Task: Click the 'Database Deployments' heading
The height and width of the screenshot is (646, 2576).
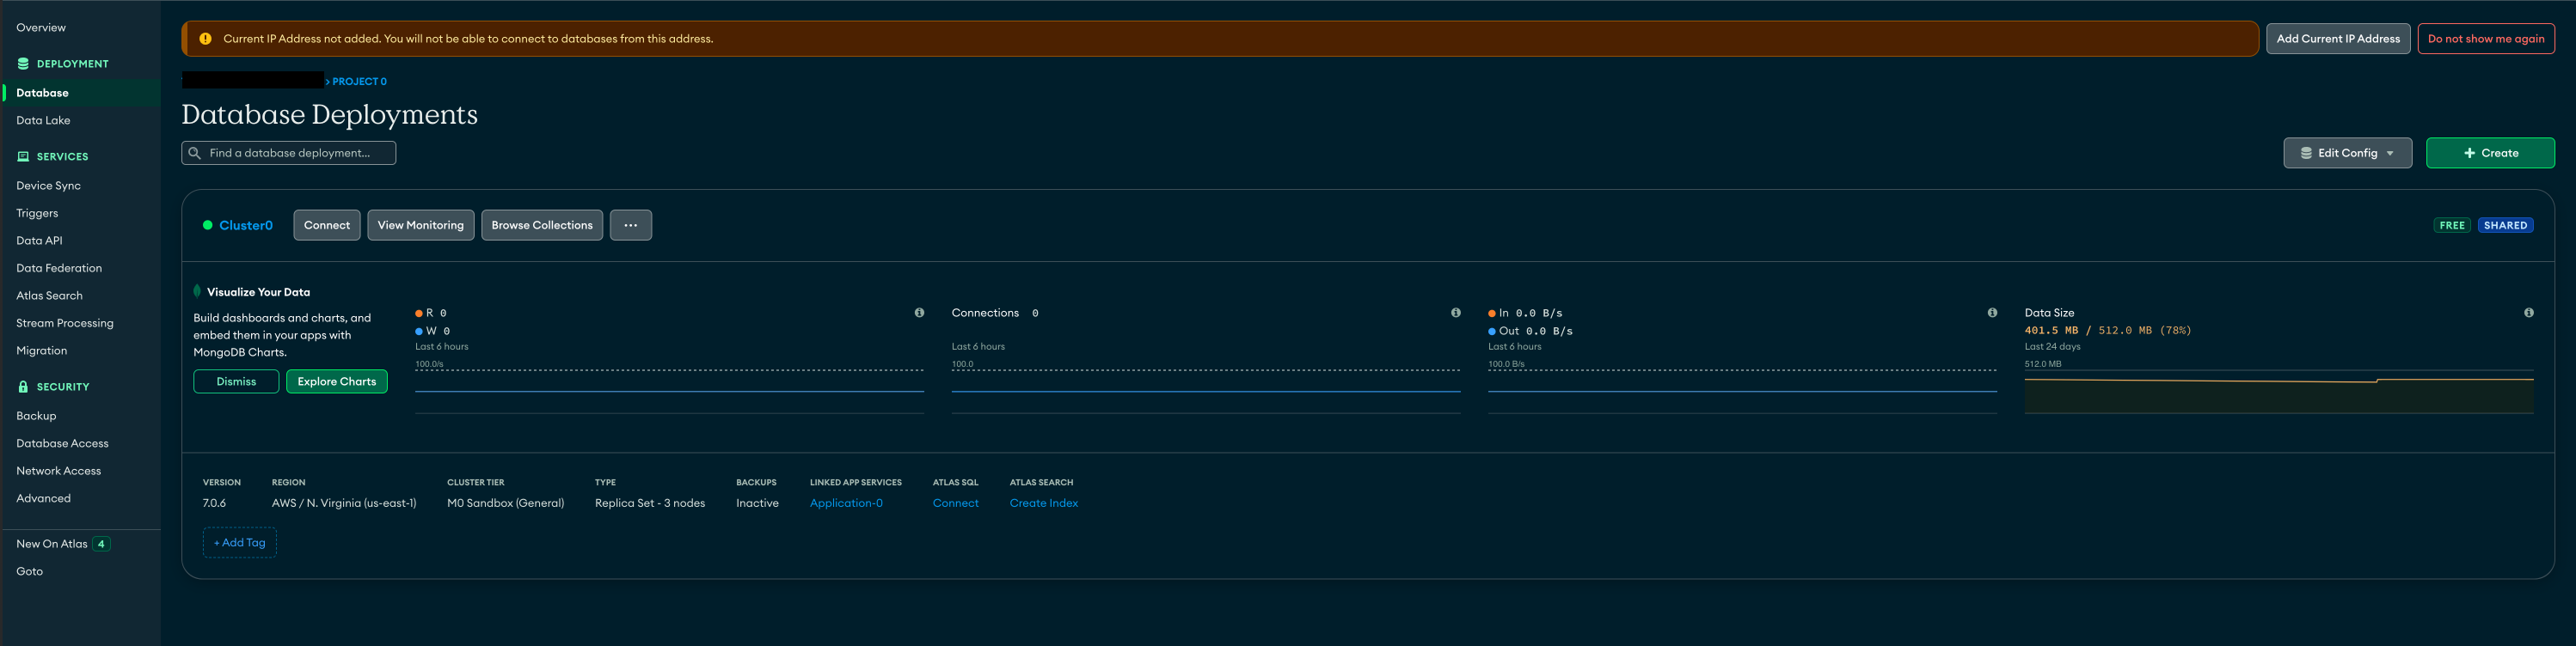Action: pos(329,115)
